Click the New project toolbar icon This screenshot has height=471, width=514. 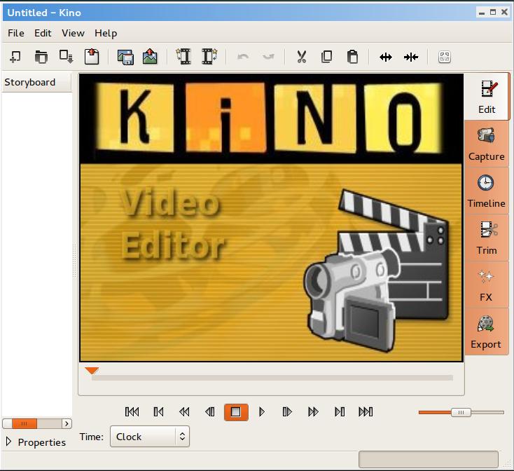[x=15, y=57]
